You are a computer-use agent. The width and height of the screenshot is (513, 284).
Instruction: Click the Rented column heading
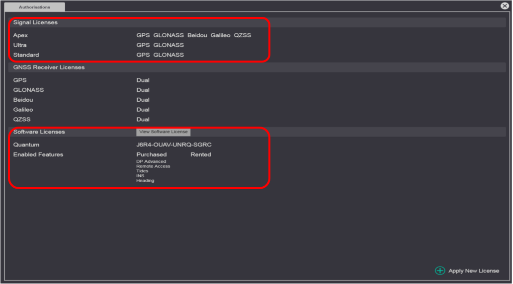pos(200,154)
